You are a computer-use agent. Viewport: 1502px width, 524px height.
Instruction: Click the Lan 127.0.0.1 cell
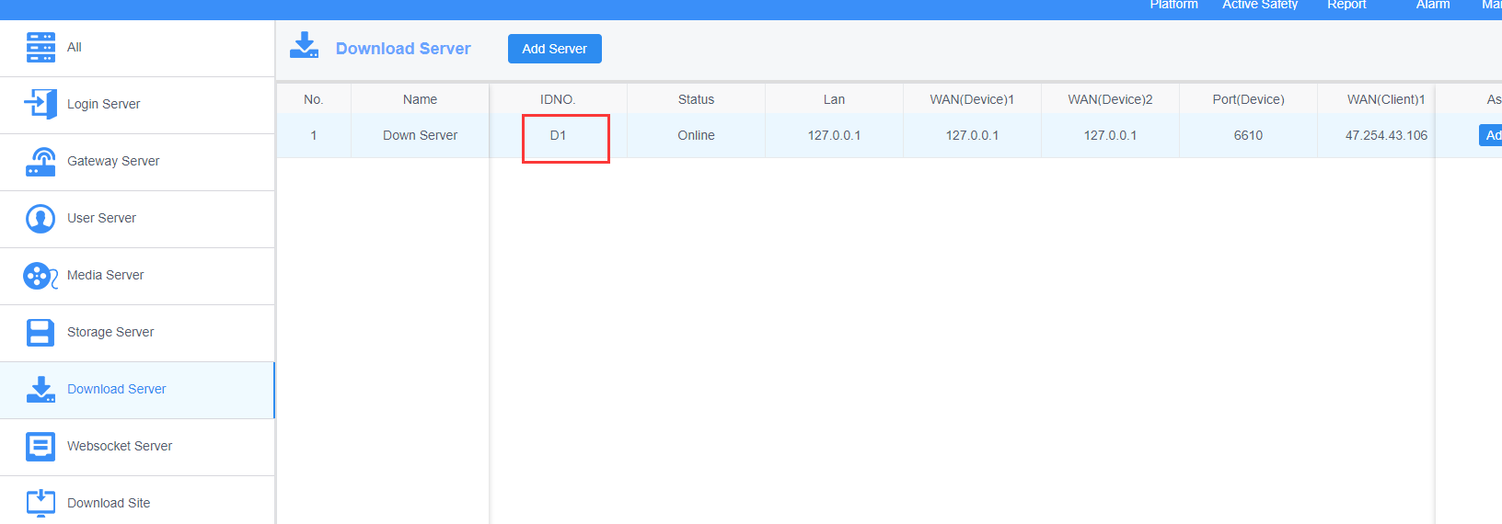(x=834, y=135)
